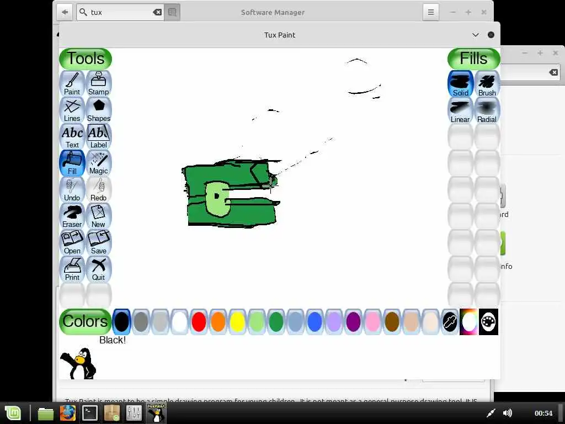Select the Text tool
Viewport: 565px width, 424px height.
click(x=72, y=137)
